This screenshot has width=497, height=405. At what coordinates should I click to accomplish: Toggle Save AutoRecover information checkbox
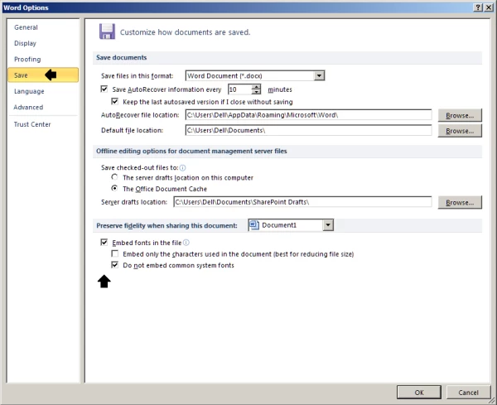(104, 89)
